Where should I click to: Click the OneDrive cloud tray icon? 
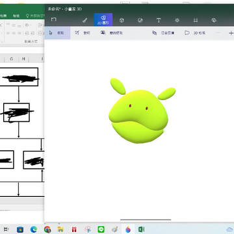229,229
